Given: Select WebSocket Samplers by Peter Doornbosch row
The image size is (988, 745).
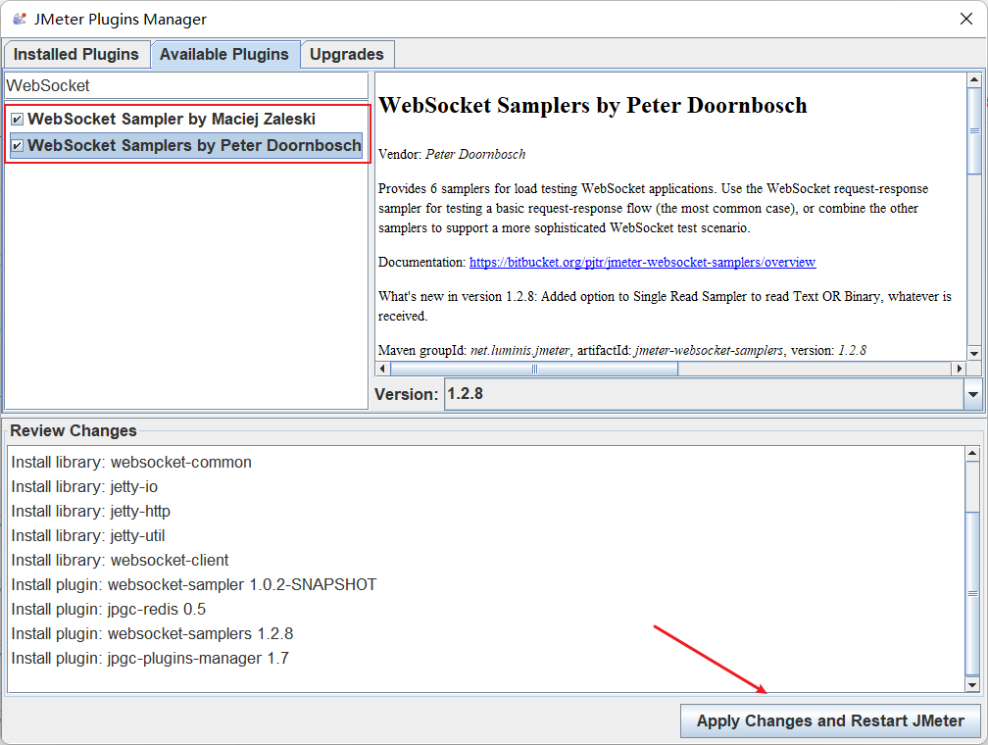Looking at the screenshot, I should [x=186, y=146].
